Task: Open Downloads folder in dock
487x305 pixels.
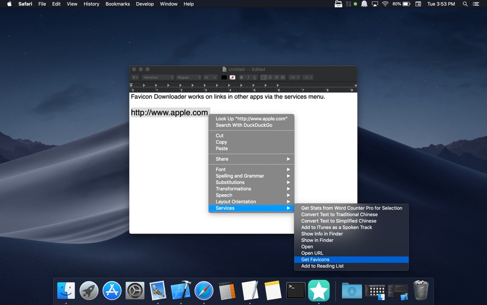Action: pos(352,291)
